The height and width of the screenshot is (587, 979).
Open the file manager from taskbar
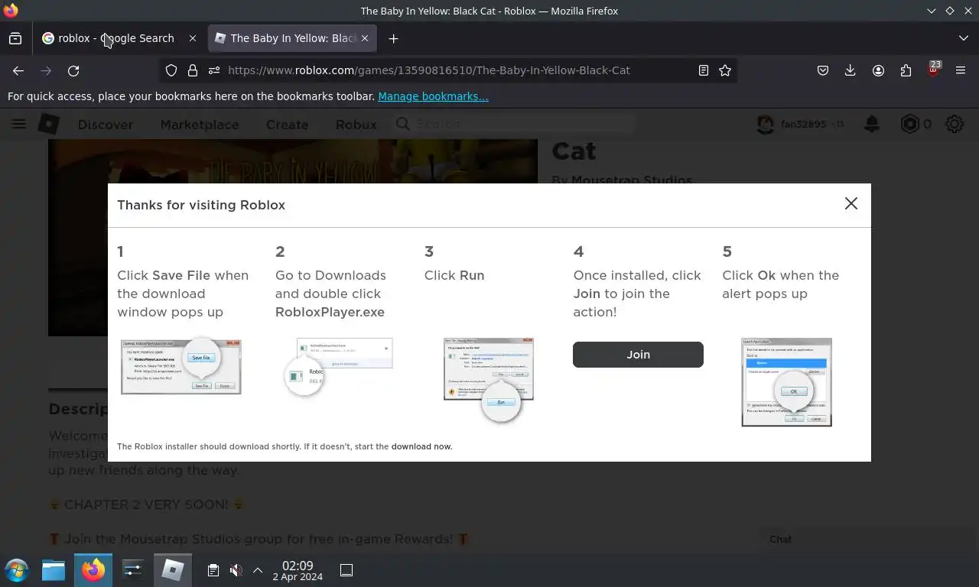[54, 570]
